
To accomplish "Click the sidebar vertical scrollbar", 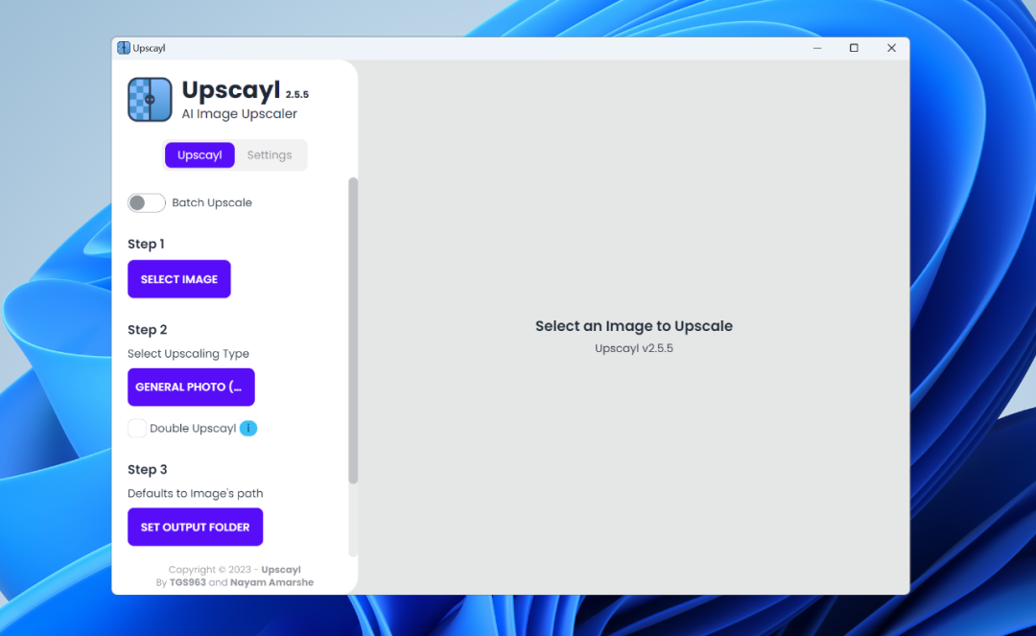I will pyautogui.click(x=353, y=331).
